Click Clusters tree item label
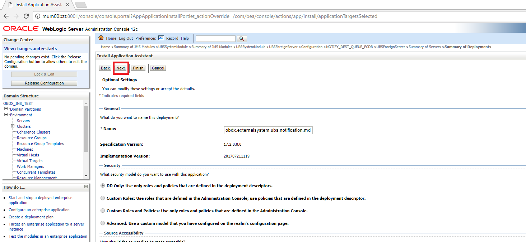The height and width of the screenshot is (242, 526). (x=24, y=126)
